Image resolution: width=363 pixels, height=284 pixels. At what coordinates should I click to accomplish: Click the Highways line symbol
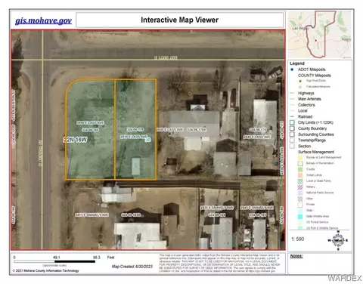click(x=293, y=93)
